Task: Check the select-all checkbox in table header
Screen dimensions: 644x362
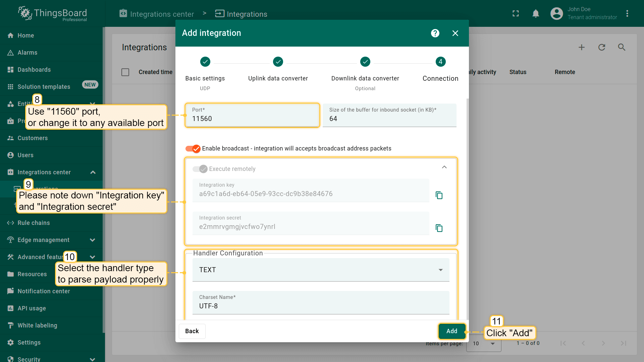Action: click(x=125, y=72)
